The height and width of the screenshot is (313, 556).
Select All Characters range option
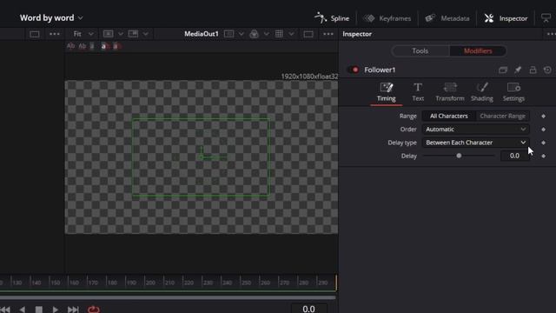tap(448, 116)
